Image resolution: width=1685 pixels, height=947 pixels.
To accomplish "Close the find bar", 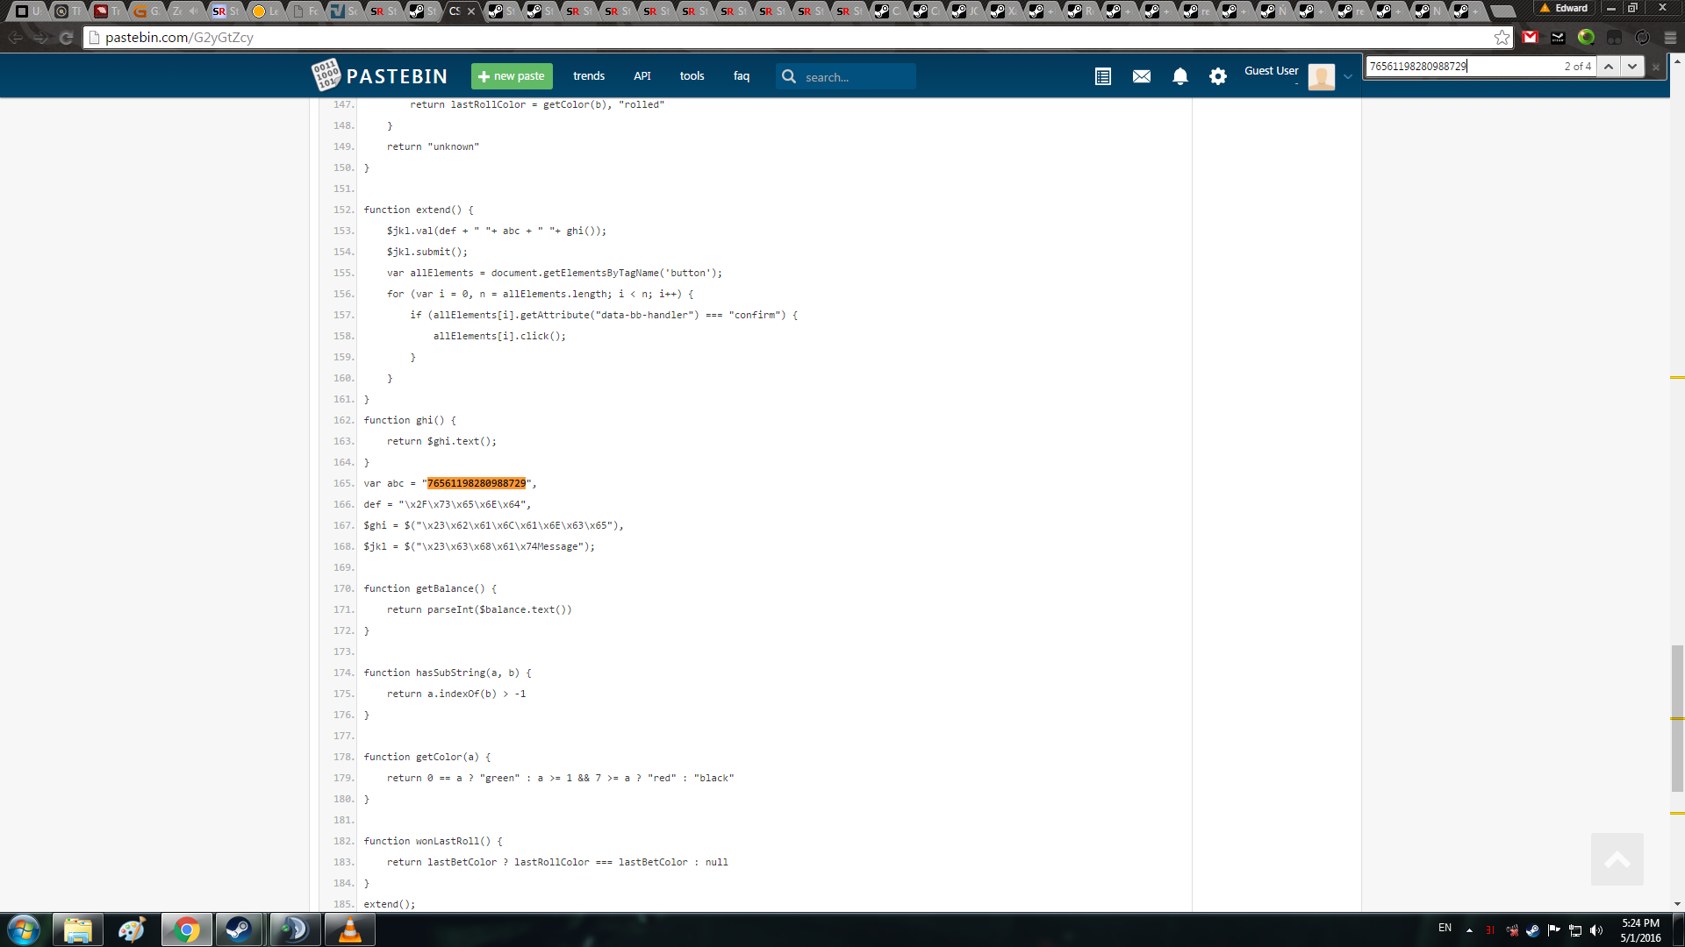I will (1656, 67).
